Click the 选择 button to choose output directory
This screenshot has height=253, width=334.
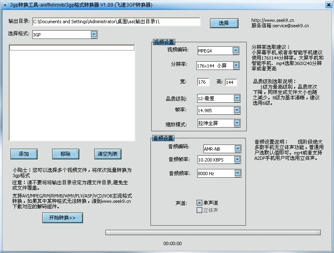[x=224, y=23]
